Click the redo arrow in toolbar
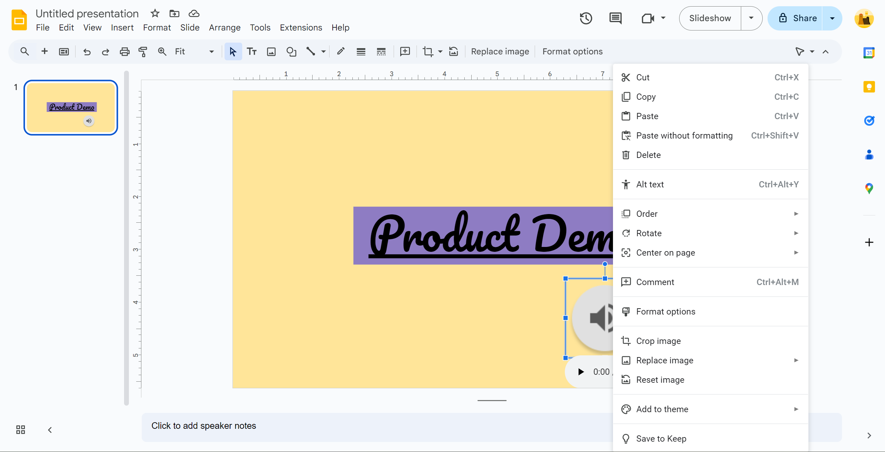Image resolution: width=885 pixels, height=452 pixels. coord(105,52)
